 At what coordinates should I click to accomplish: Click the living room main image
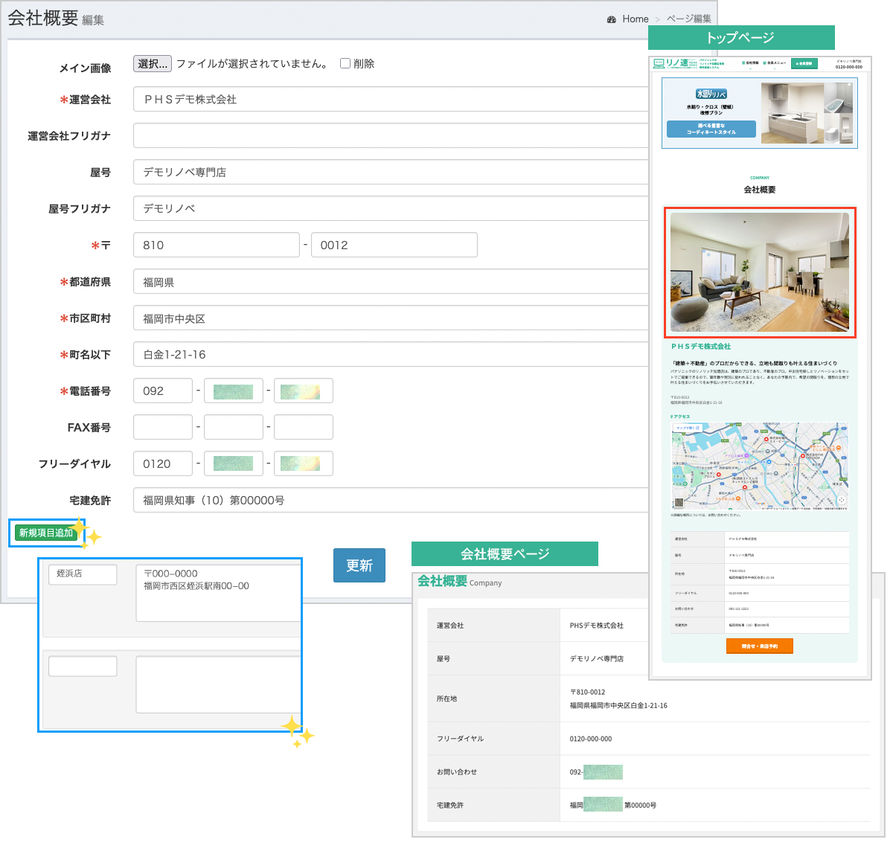point(760,272)
